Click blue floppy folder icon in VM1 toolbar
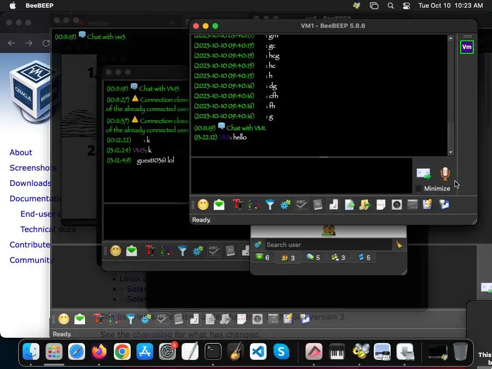 tap(444, 205)
